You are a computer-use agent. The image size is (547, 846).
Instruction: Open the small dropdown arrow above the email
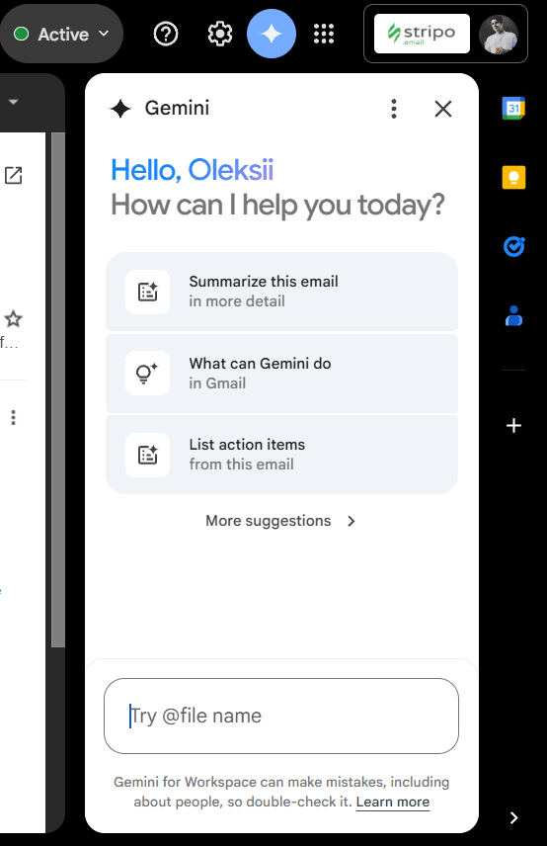pos(14,102)
